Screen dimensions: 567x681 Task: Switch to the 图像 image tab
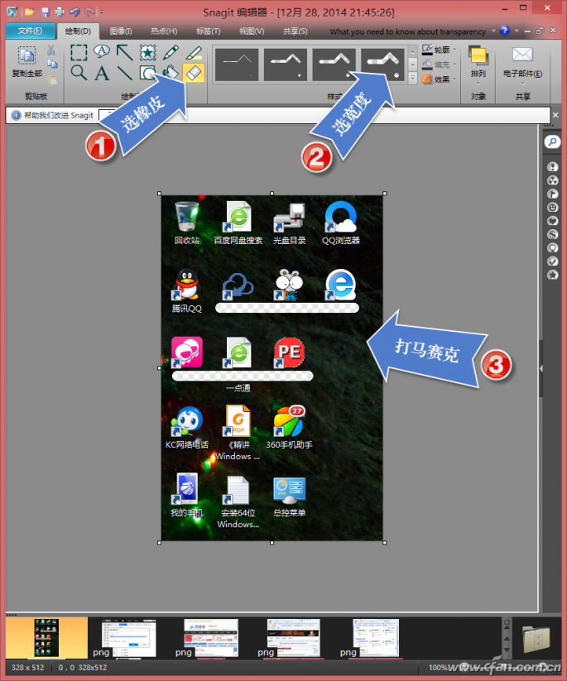[120, 31]
